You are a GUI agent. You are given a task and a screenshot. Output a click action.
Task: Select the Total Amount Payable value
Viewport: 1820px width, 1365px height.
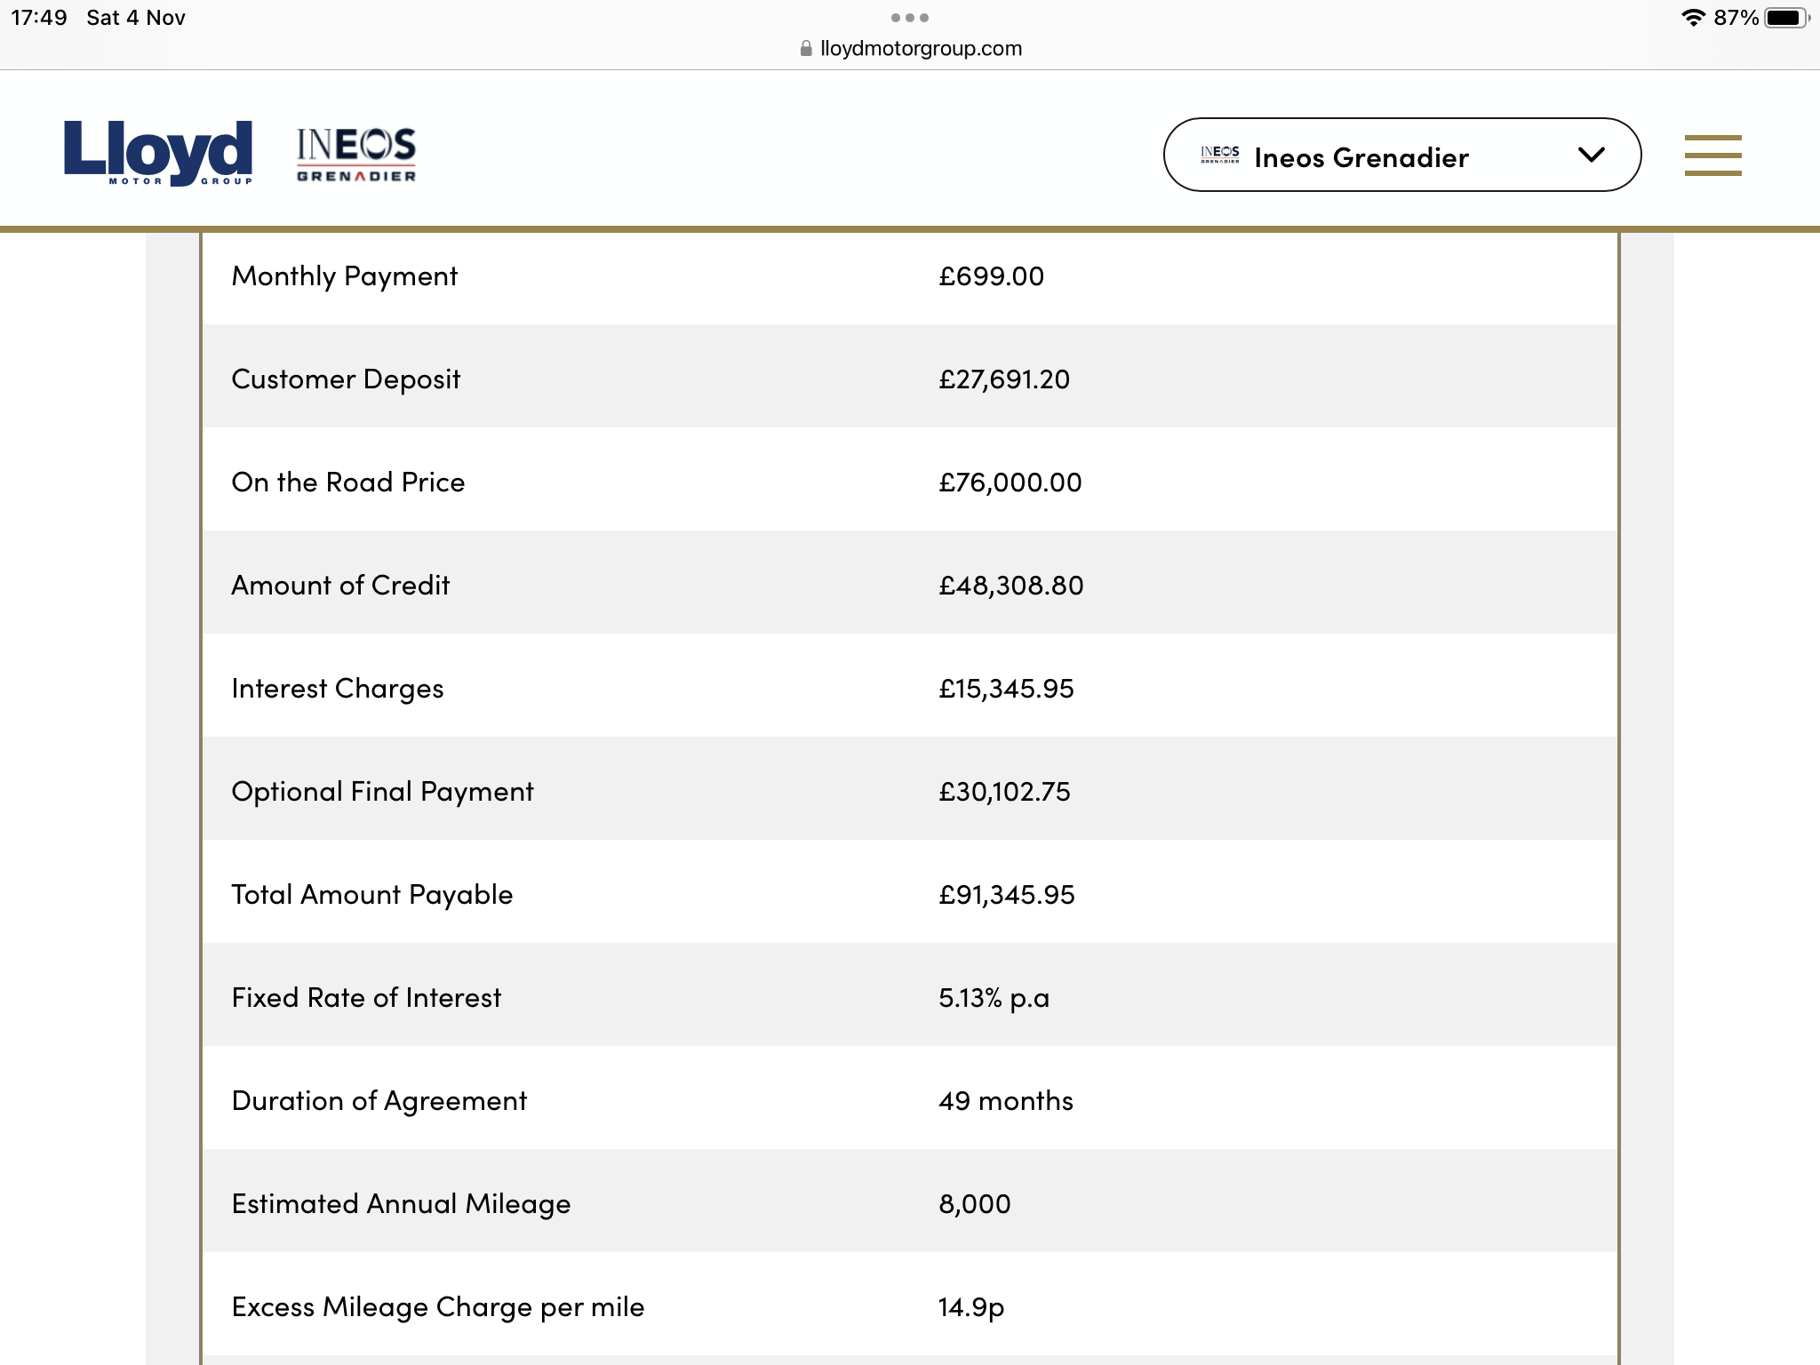[x=1007, y=895]
